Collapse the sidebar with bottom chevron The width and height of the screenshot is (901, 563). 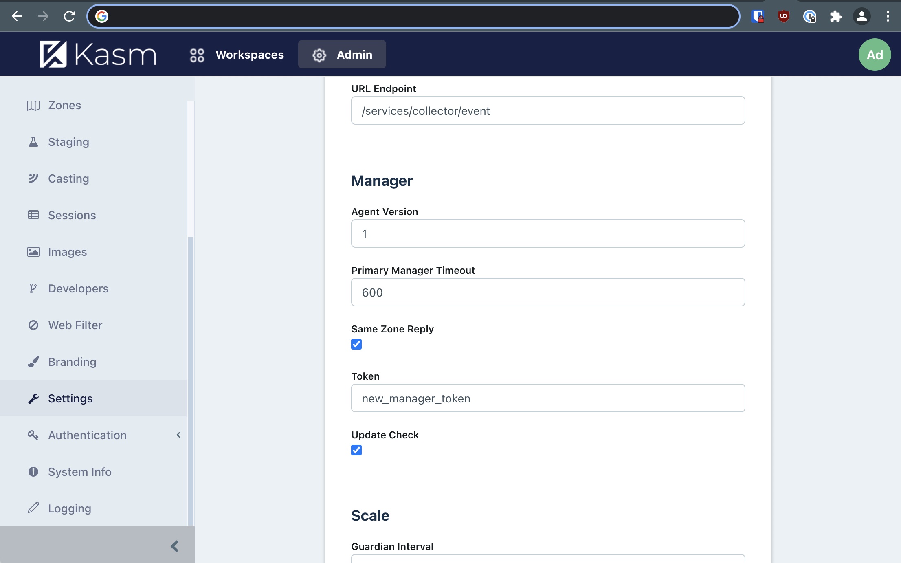click(175, 546)
